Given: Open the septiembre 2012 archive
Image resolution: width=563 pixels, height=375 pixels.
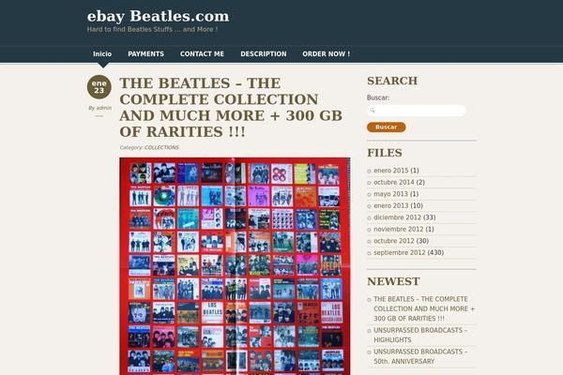Looking at the screenshot, I should (400, 252).
